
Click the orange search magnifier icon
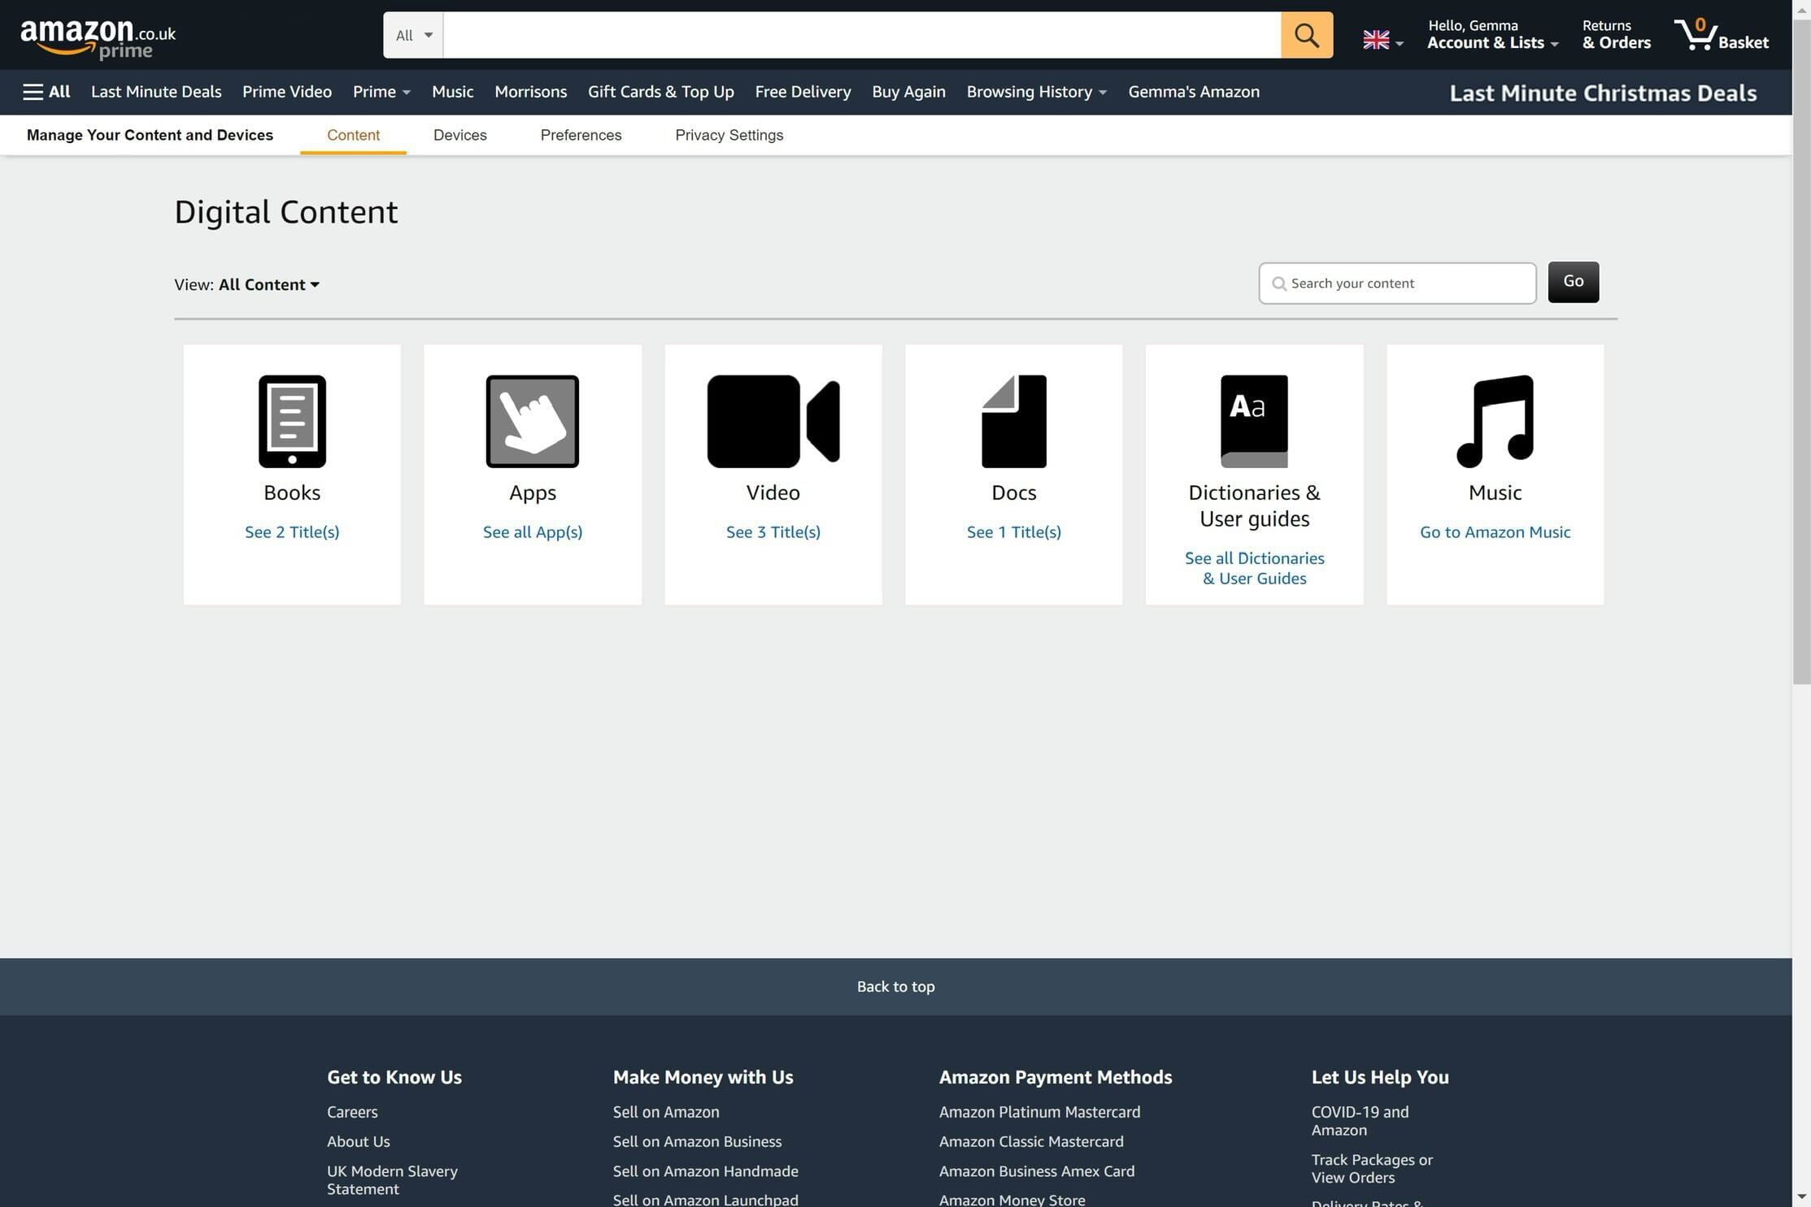click(x=1305, y=35)
